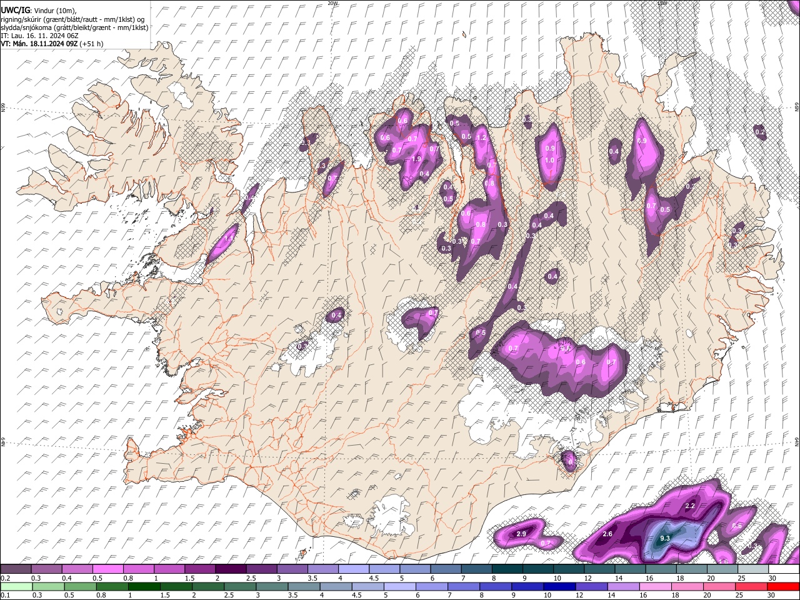
Task: Click the bright red final rain legend swatch
Action: (784, 586)
